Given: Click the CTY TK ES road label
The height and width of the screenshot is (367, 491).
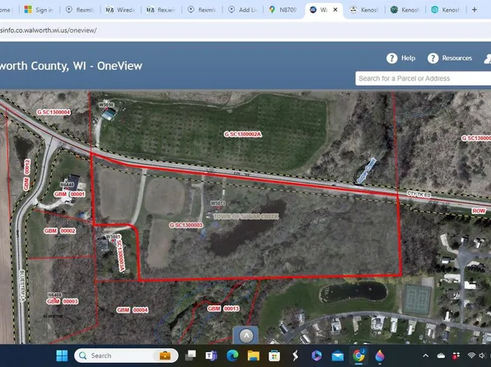Looking at the screenshot, I should 419,194.
